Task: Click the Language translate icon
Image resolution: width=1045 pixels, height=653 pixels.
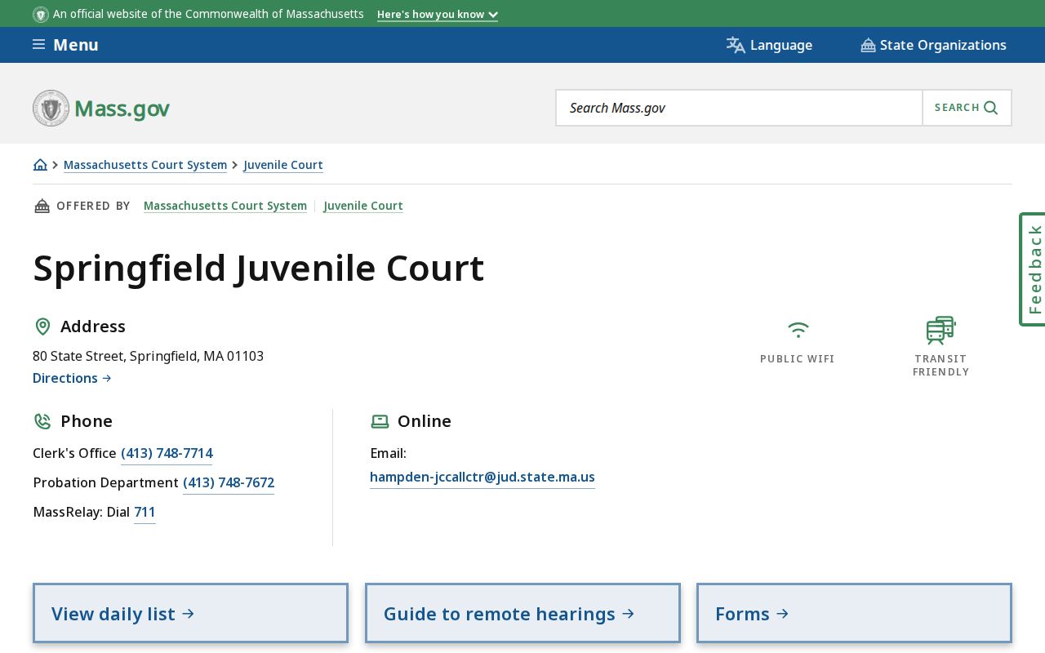Action: click(736, 45)
